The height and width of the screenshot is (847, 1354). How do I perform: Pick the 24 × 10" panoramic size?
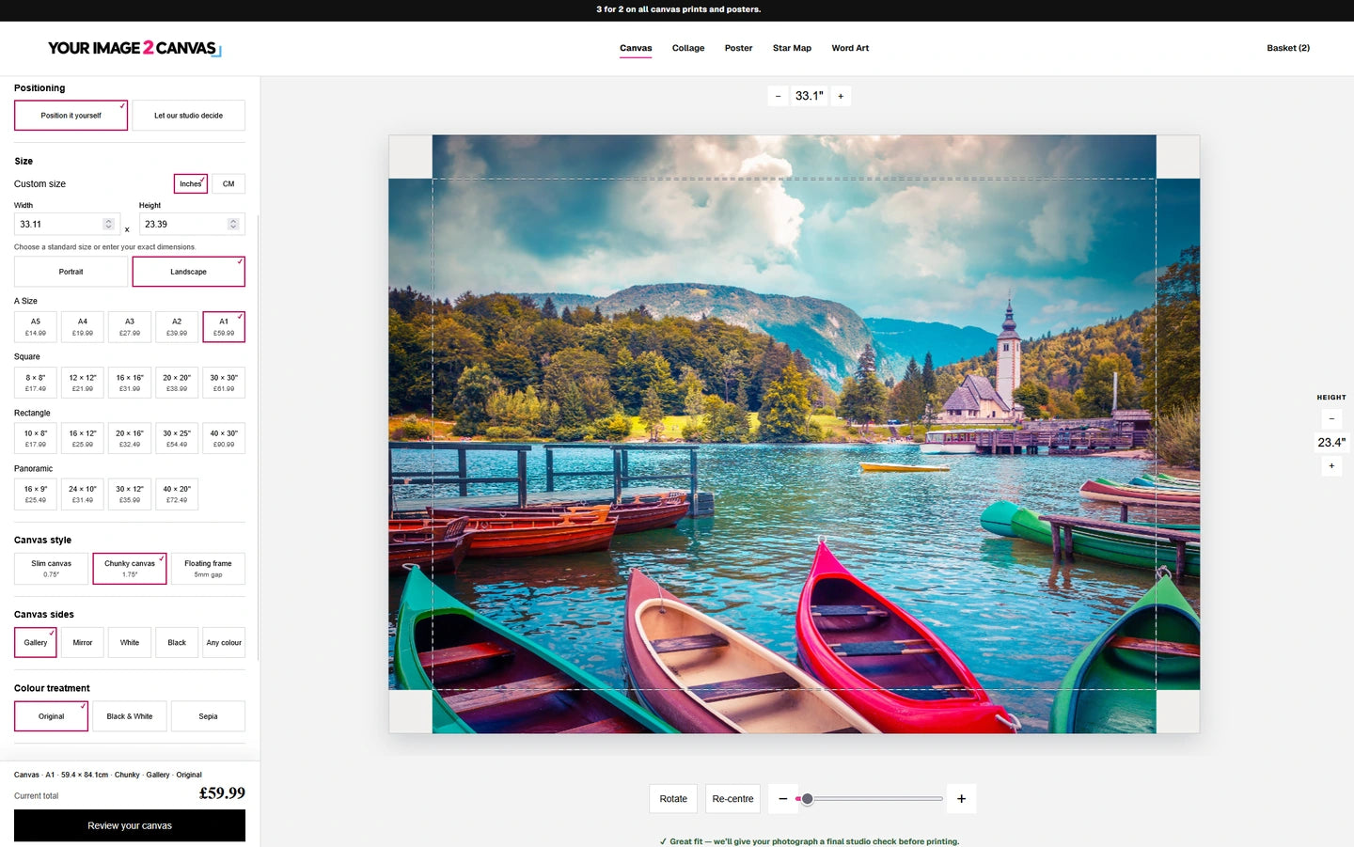coord(83,494)
